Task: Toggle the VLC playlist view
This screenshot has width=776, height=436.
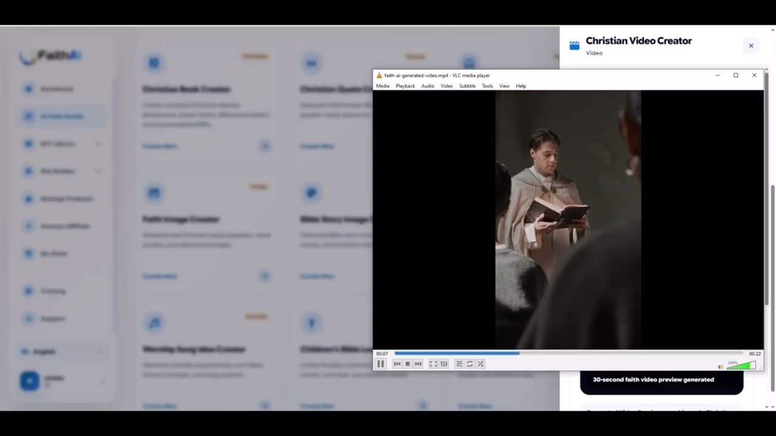Action: [459, 364]
